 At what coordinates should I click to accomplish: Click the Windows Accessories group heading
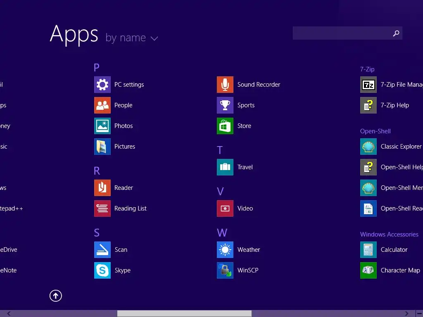[x=389, y=234]
